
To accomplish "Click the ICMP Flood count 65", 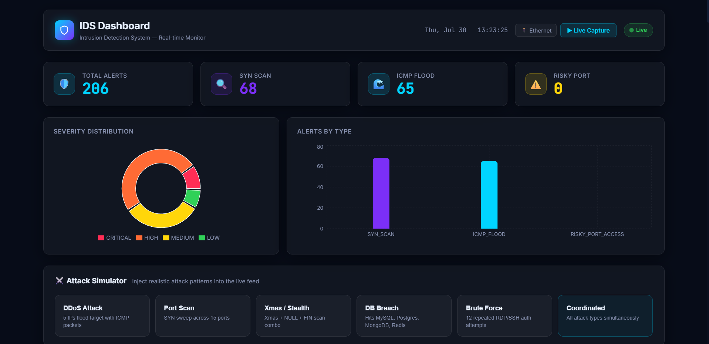I will 405,88.
